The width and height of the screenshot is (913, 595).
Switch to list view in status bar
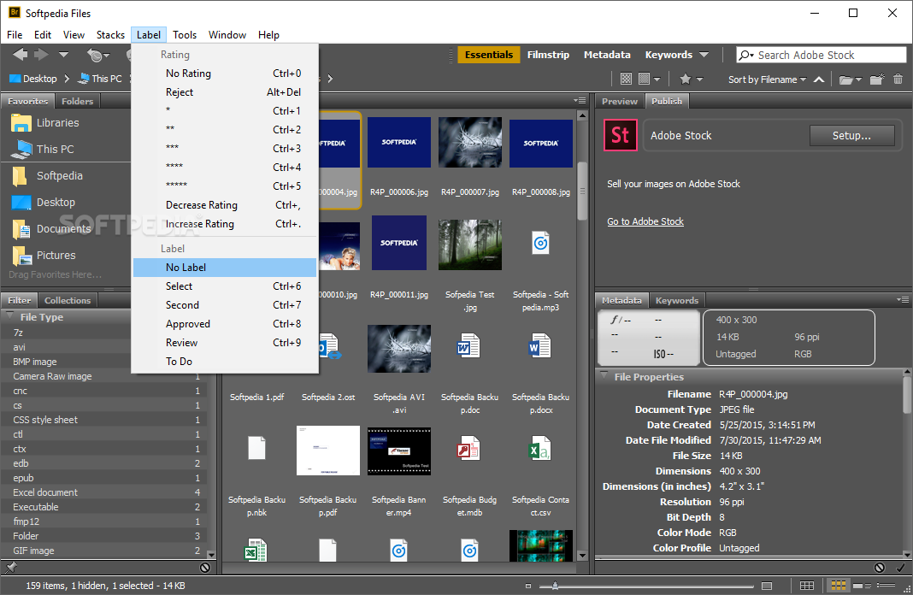(x=886, y=586)
